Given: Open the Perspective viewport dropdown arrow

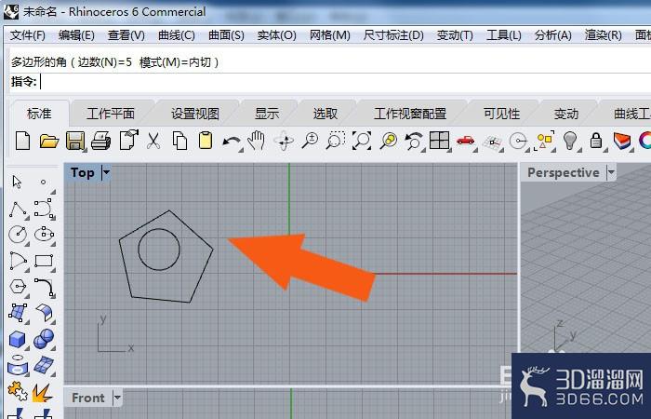Looking at the screenshot, I should [611, 172].
